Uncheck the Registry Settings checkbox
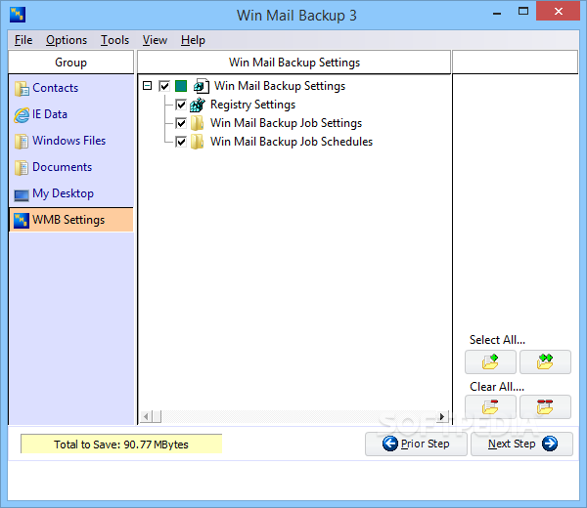This screenshot has width=587, height=508. point(181,105)
